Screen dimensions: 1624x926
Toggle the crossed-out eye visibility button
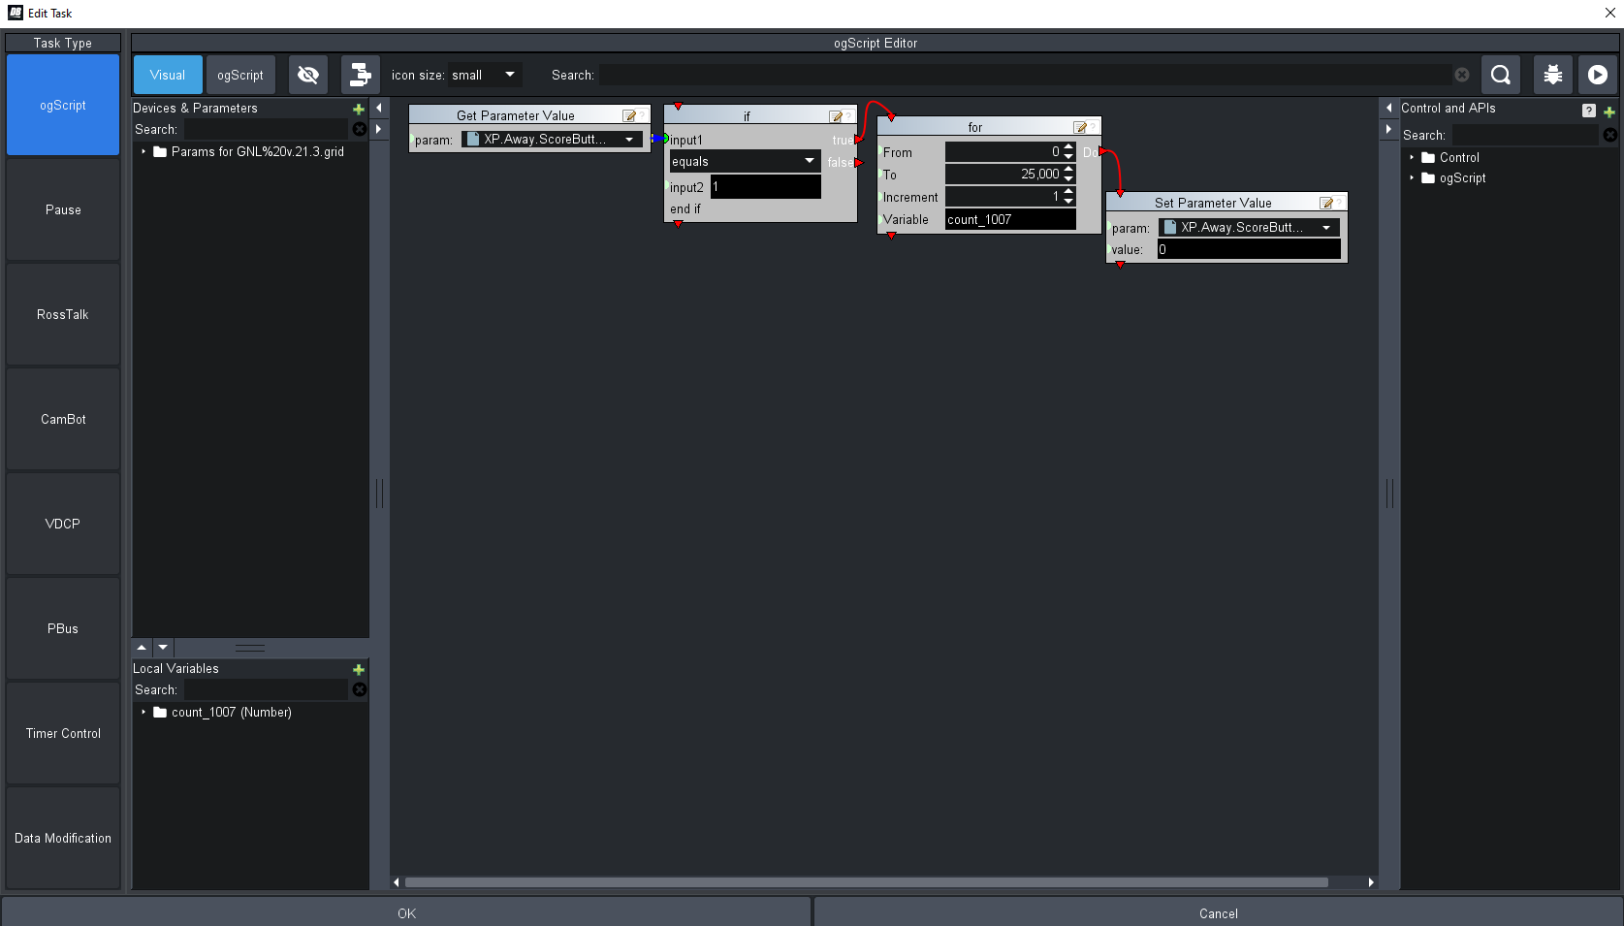308,75
